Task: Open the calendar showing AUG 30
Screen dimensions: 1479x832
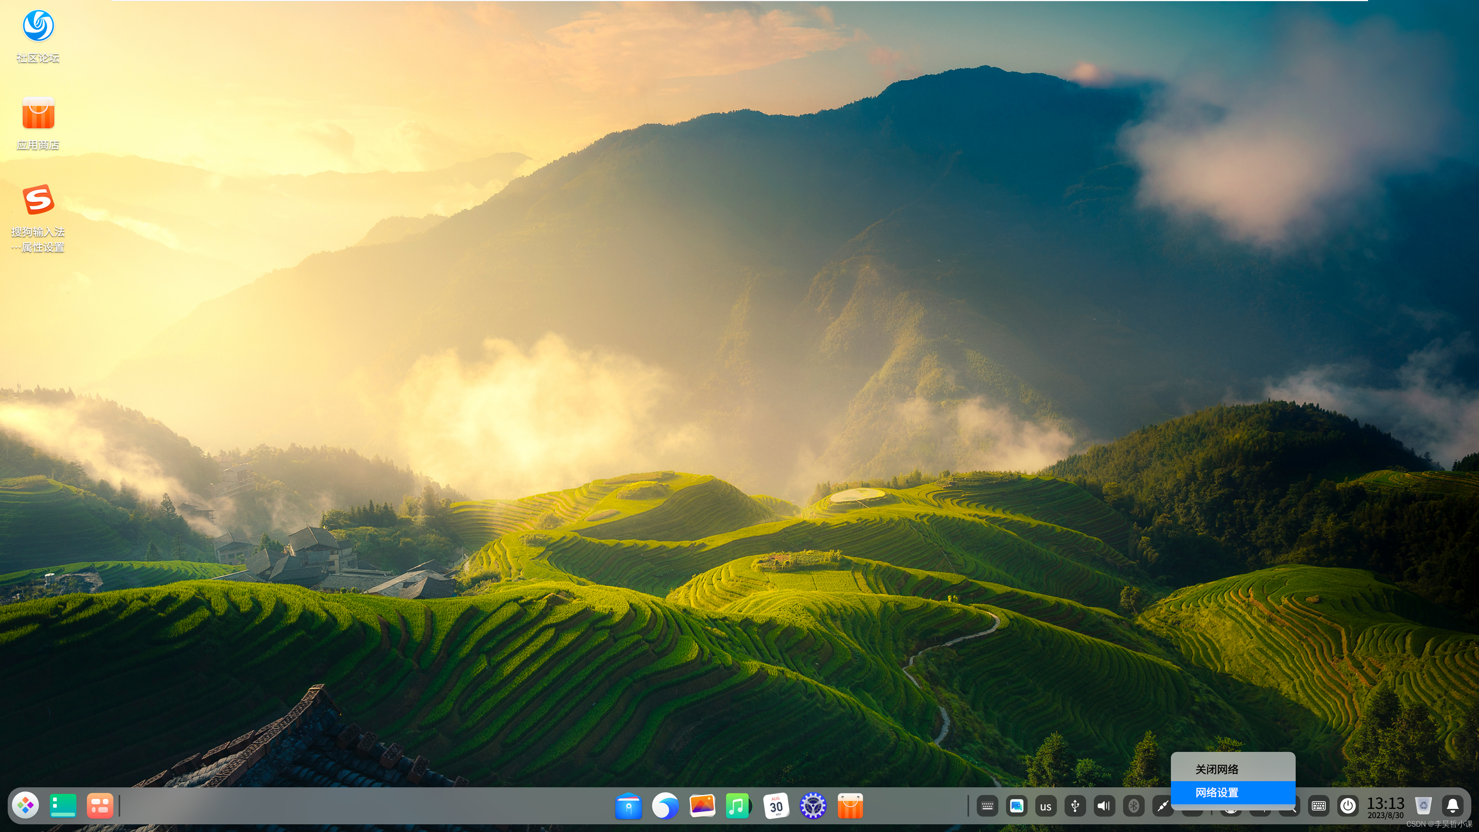Action: coord(776,805)
